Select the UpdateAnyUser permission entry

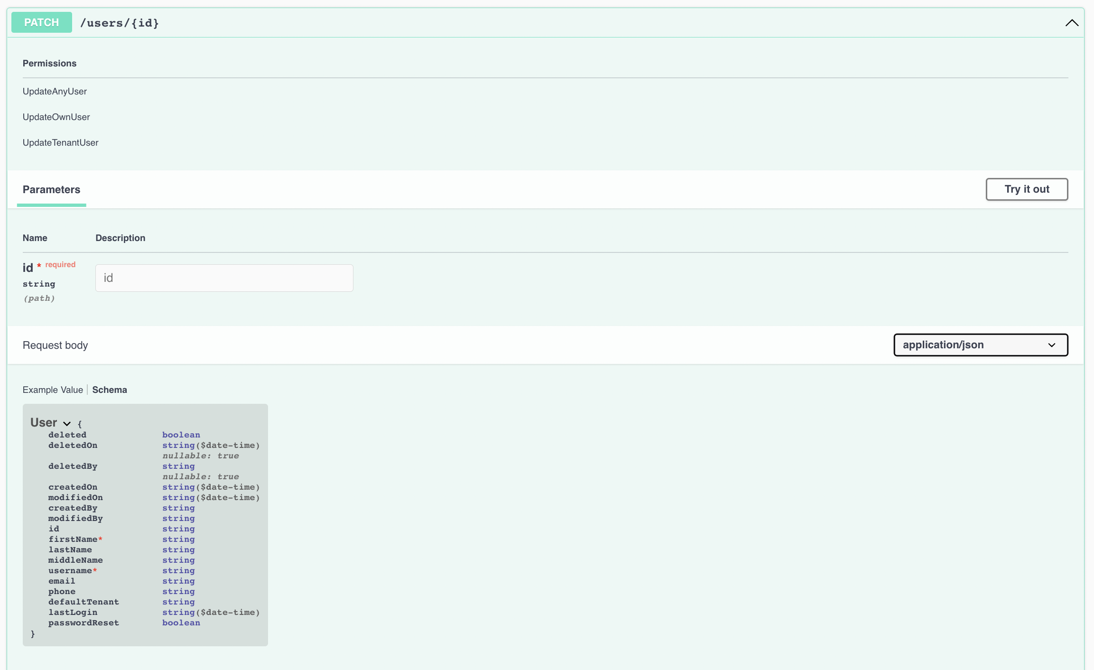click(x=55, y=91)
